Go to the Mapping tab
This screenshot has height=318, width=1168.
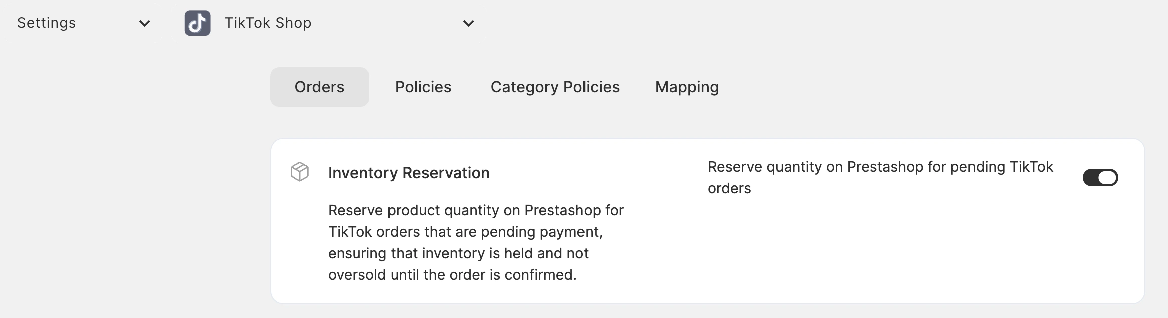[x=687, y=87]
